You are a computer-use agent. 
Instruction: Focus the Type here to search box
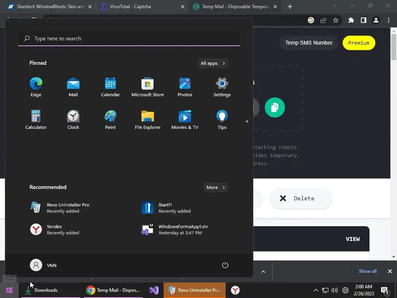coord(129,38)
